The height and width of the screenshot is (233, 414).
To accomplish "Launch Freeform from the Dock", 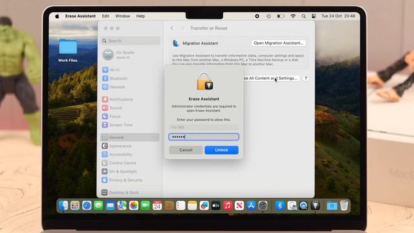I will (204, 206).
